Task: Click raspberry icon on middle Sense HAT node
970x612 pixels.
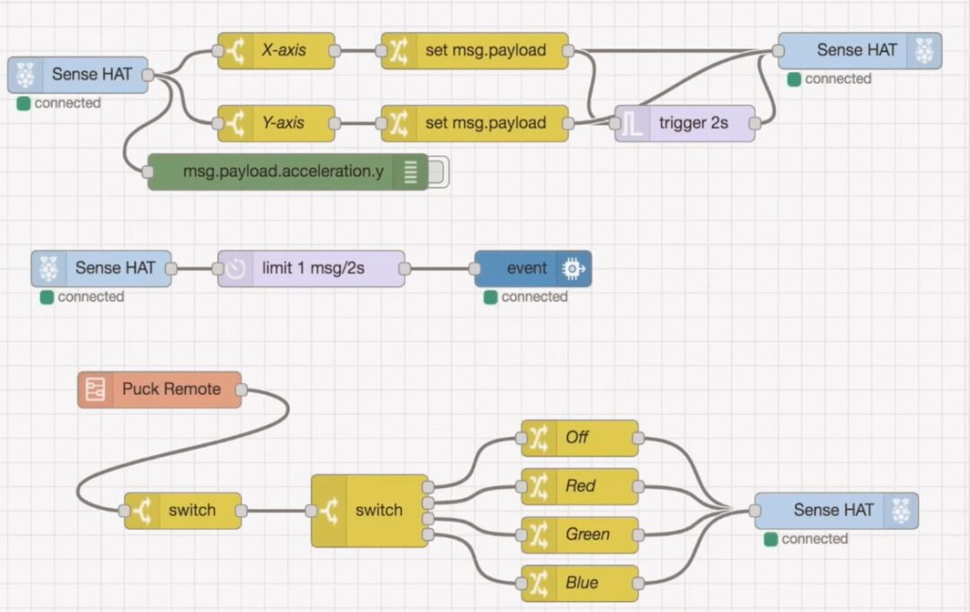Action: (48, 268)
